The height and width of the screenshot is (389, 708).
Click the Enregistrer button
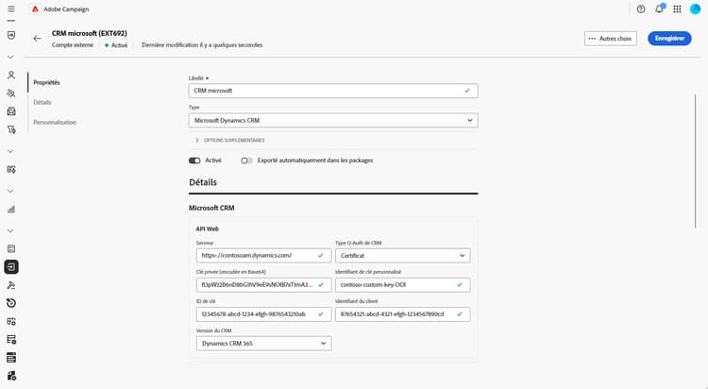(669, 39)
